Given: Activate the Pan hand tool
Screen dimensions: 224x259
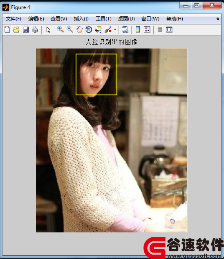Looking at the screenshot, I should tap(79, 30).
